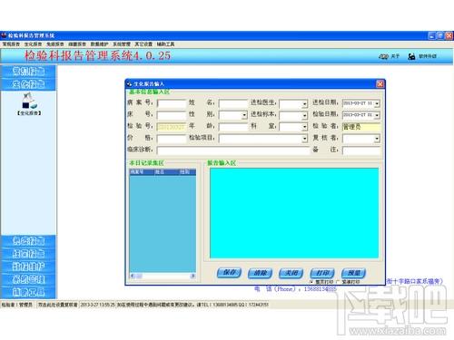Image resolution: width=454 pixels, height=340 pixels.
Task: Click the 清除 clear button
Action: (260, 273)
